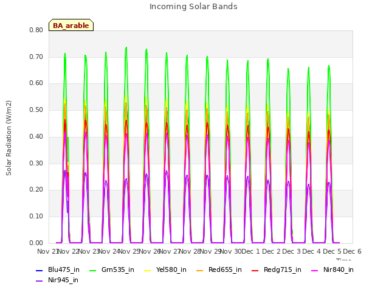Image resolution: width=389 pixels, height=292 pixels.
Task: Click the Blu475_in legend label
Action: pyautogui.click(x=64, y=269)
